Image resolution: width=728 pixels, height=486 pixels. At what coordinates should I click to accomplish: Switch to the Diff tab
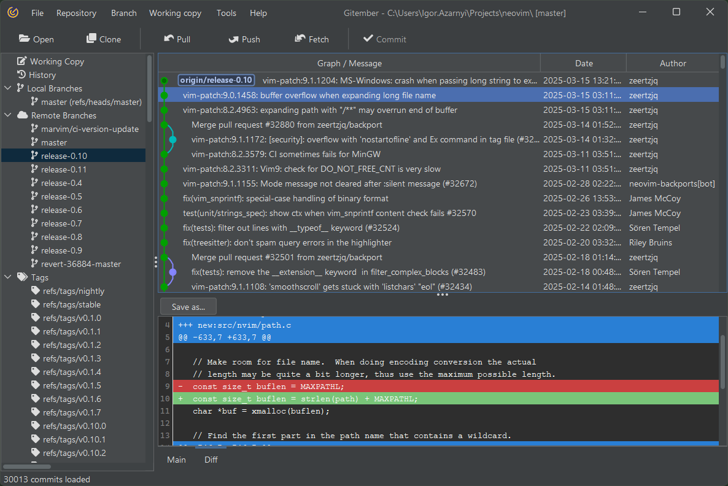coord(211,460)
